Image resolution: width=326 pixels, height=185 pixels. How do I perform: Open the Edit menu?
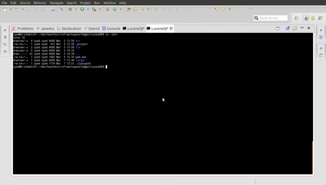(13, 3)
